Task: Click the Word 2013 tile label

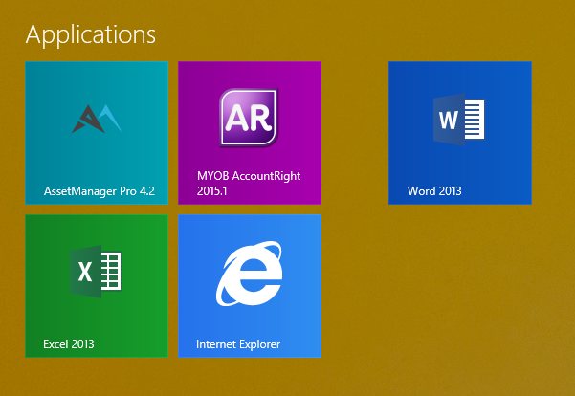Action: point(434,191)
